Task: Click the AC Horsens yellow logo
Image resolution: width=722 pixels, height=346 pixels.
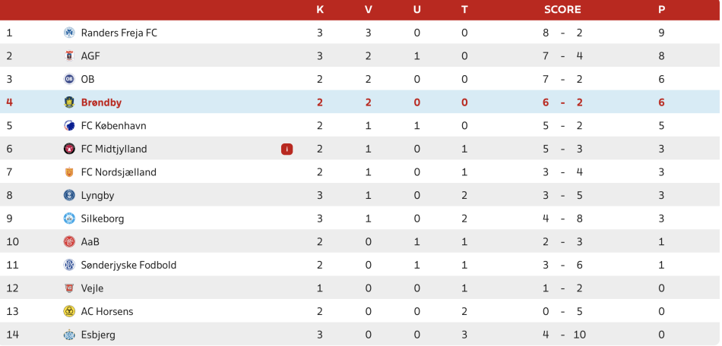Action: (x=69, y=312)
